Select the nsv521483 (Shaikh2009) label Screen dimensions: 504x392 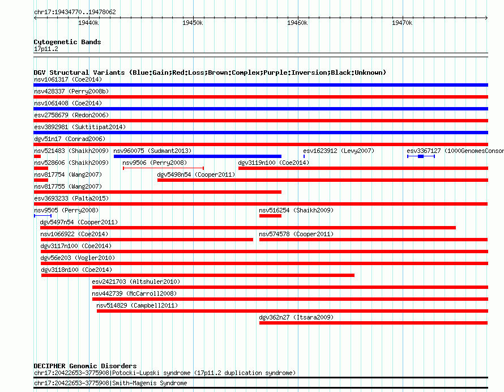[71, 151]
